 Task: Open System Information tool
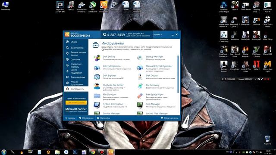113,104
